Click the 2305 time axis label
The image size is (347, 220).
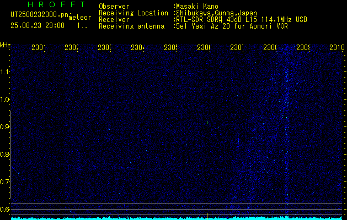(170, 47)
